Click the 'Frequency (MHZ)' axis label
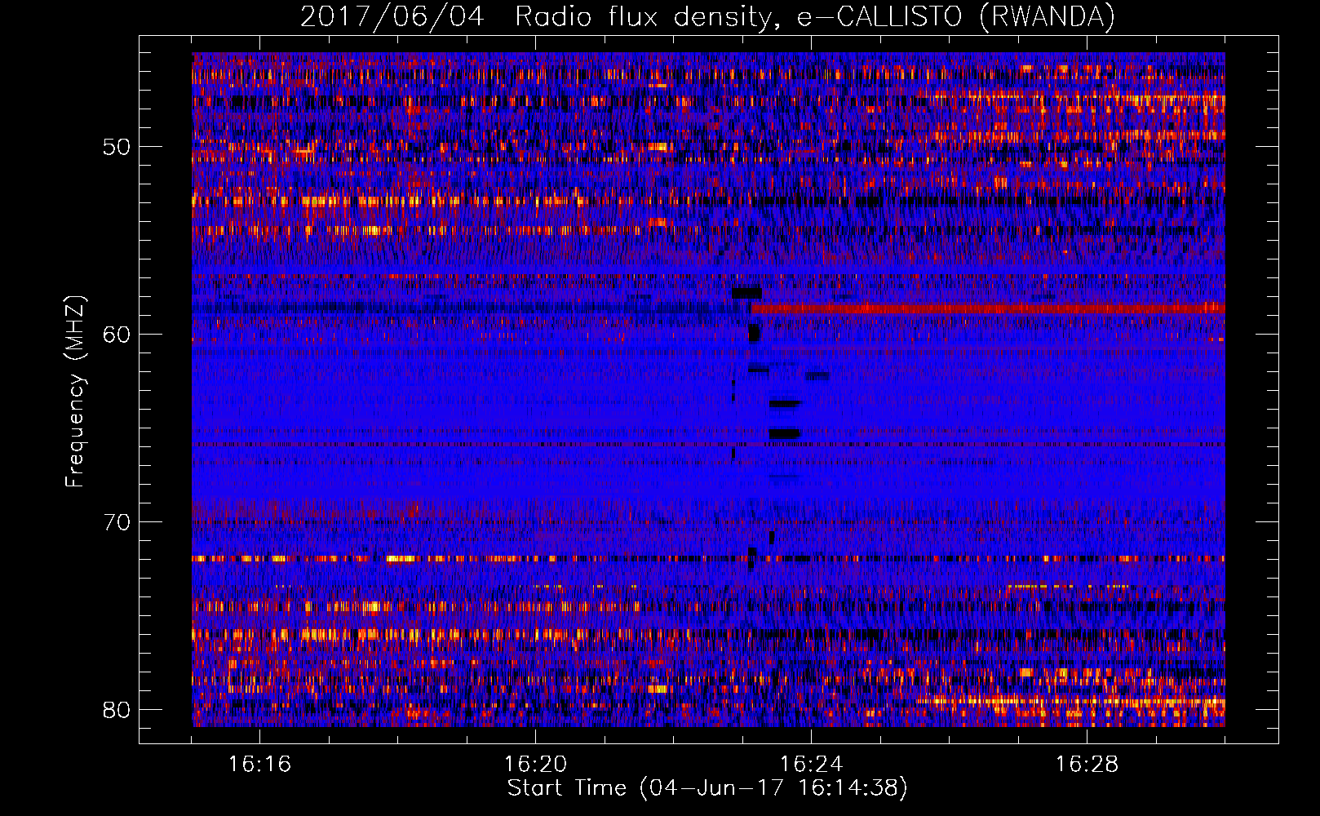 pyautogui.click(x=75, y=392)
